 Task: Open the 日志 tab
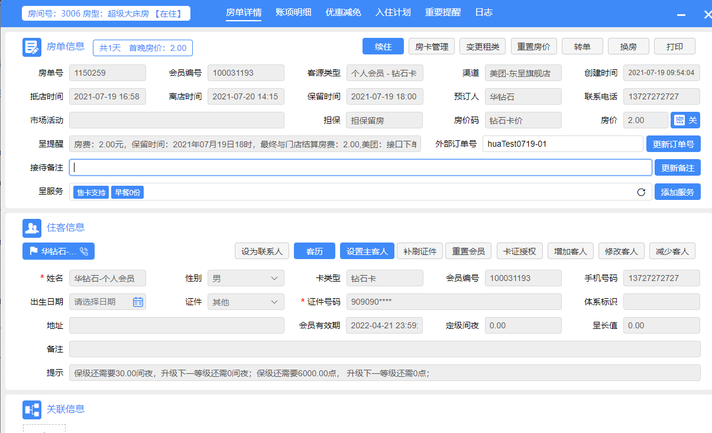[x=483, y=12]
